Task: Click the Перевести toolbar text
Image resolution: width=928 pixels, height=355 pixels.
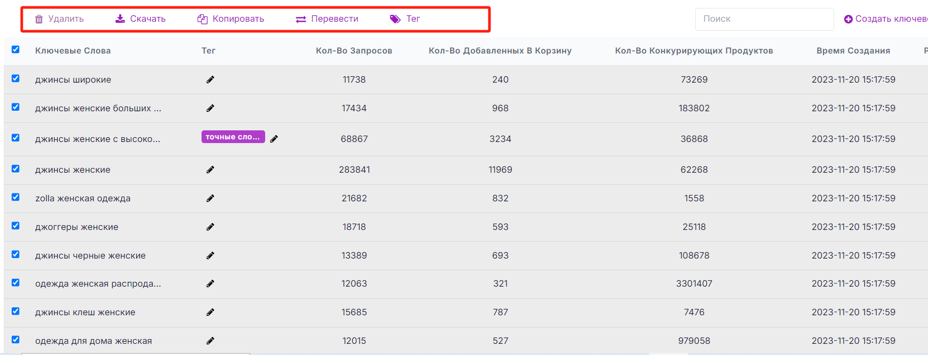Action: pos(335,19)
